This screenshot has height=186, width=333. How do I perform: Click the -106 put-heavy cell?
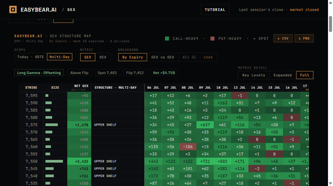pos(188,147)
